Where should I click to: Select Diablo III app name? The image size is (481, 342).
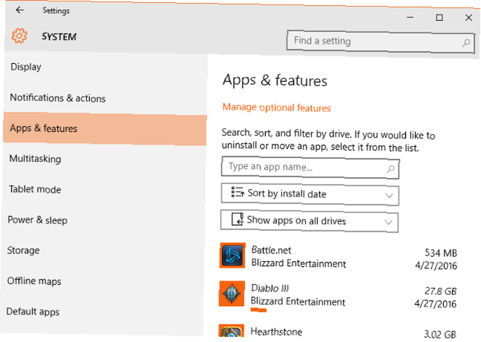click(270, 288)
